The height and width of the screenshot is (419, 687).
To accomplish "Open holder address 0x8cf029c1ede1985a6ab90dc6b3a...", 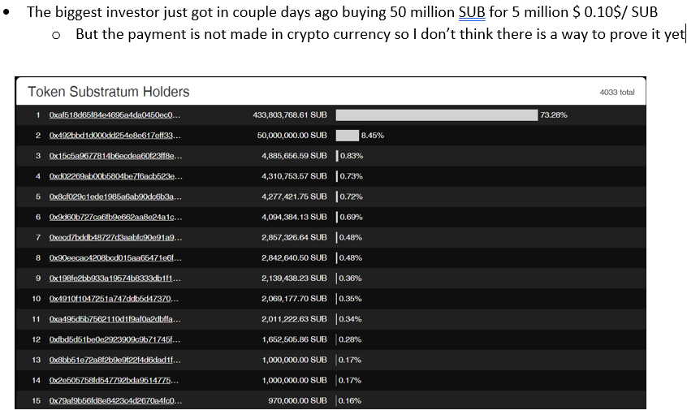I will (115, 197).
